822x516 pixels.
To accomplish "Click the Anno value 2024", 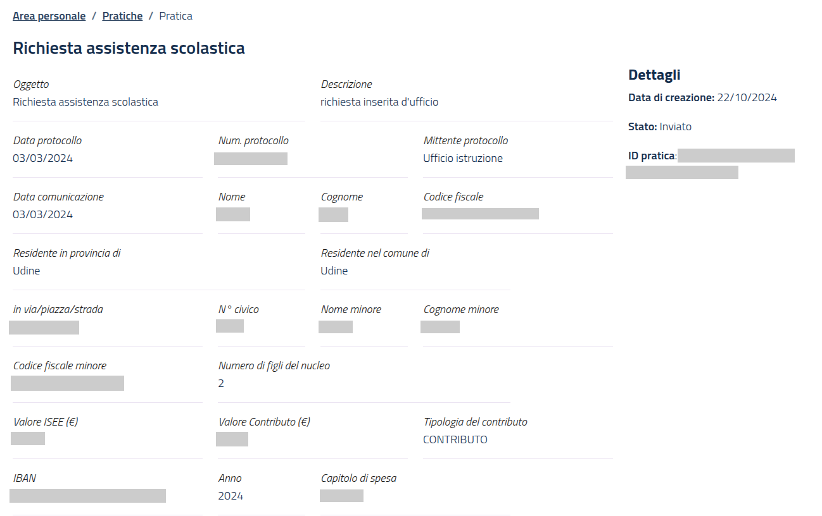I will tap(231, 496).
